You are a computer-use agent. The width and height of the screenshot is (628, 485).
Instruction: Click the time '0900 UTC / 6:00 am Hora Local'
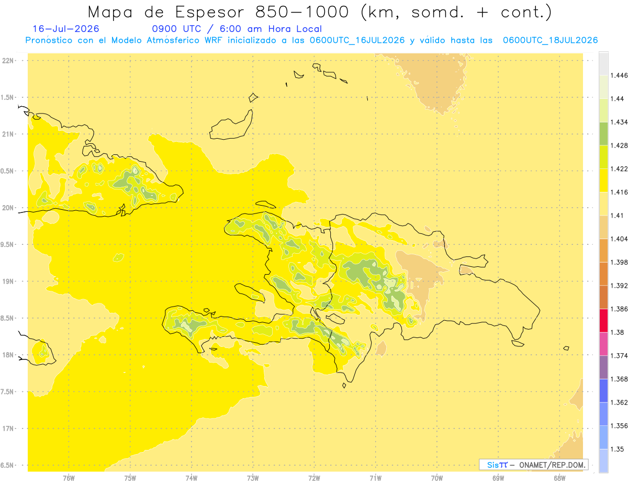point(237,29)
